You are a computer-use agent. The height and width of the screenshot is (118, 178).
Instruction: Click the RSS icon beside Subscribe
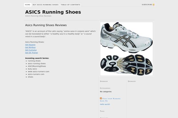pyautogui.click(x=154, y=5)
